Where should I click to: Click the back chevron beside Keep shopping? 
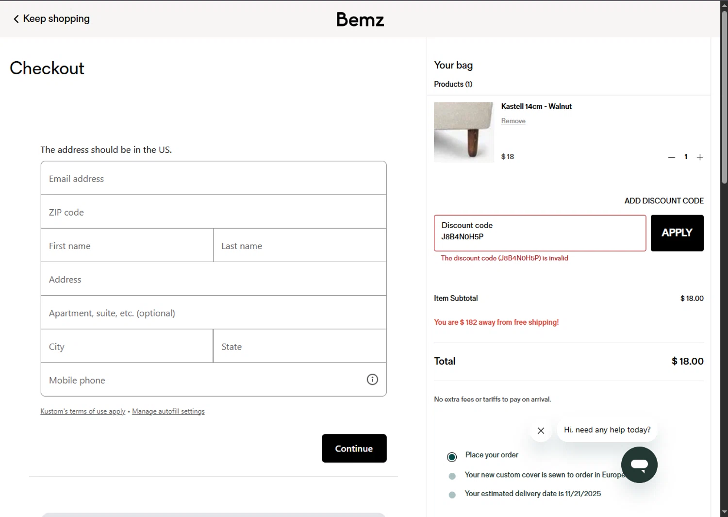(16, 19)
